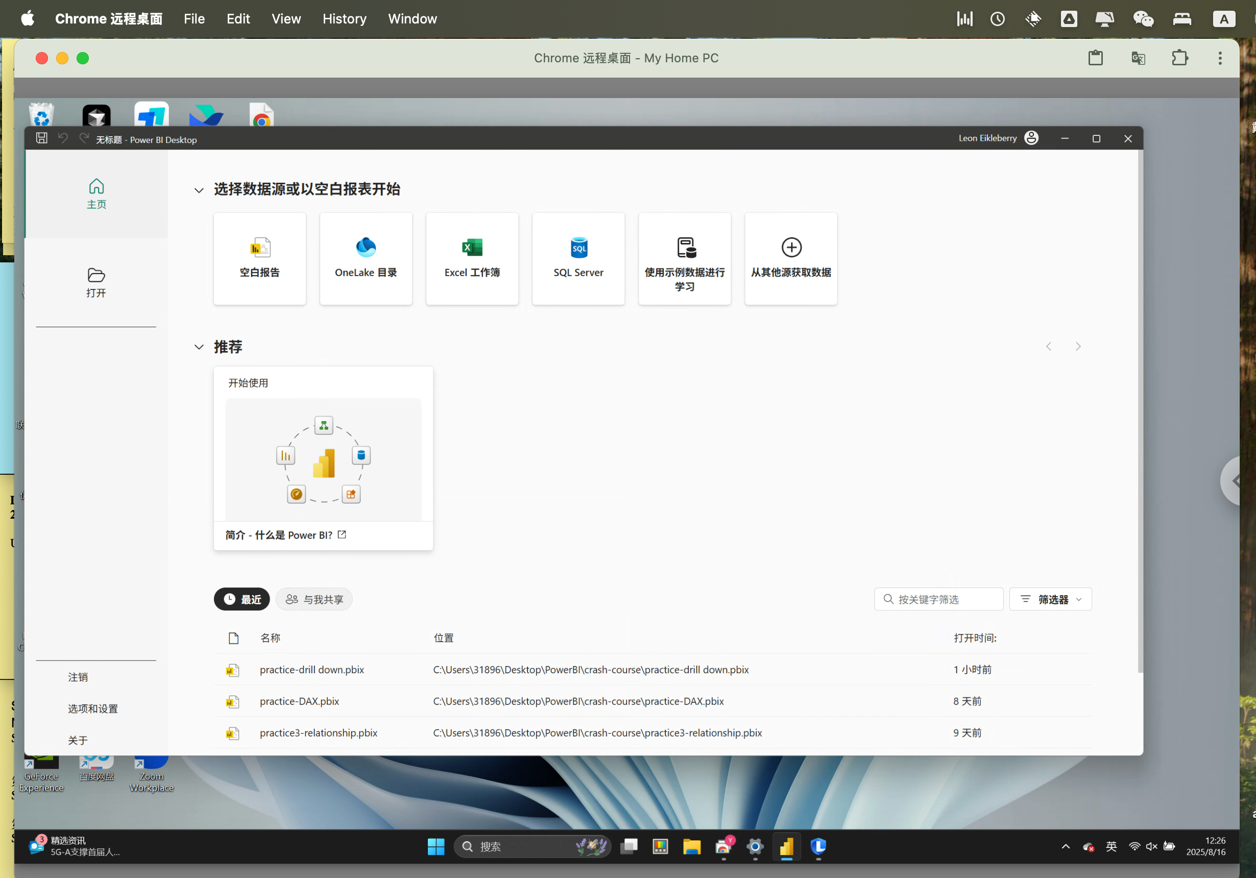The width and height of the screenshot is (1256, 878).
Task: Click 注销 sign out in sidebar
Action: click(78, 677)
